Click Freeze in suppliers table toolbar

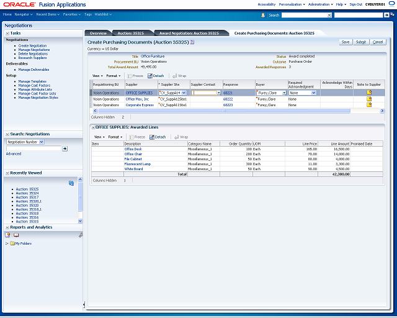coord(135,76)
